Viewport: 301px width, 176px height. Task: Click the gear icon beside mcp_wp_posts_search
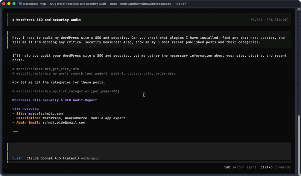click(x=14, y=74)
